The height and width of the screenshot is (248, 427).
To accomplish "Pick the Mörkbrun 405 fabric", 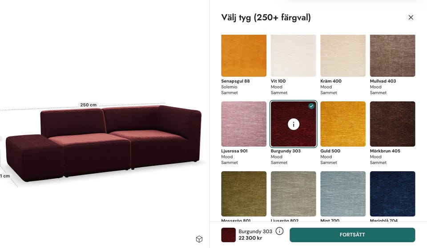I will (x=392, y=124).
